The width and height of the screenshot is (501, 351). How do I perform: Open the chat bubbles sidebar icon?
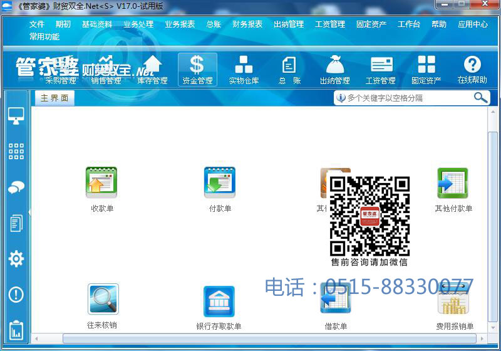[x=16, y=187]
